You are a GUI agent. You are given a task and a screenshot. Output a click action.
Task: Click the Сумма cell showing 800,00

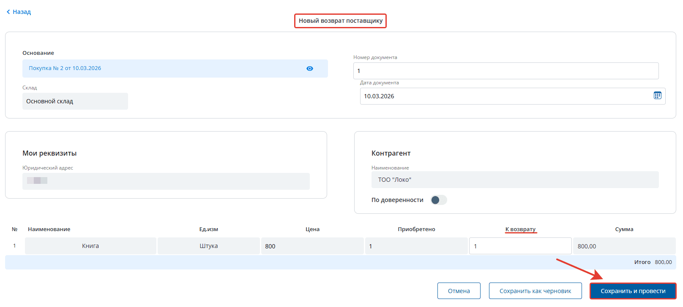tap(624, 246)
